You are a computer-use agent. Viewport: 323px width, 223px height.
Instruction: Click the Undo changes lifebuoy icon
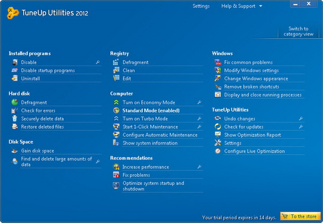[x=217, y=118]
